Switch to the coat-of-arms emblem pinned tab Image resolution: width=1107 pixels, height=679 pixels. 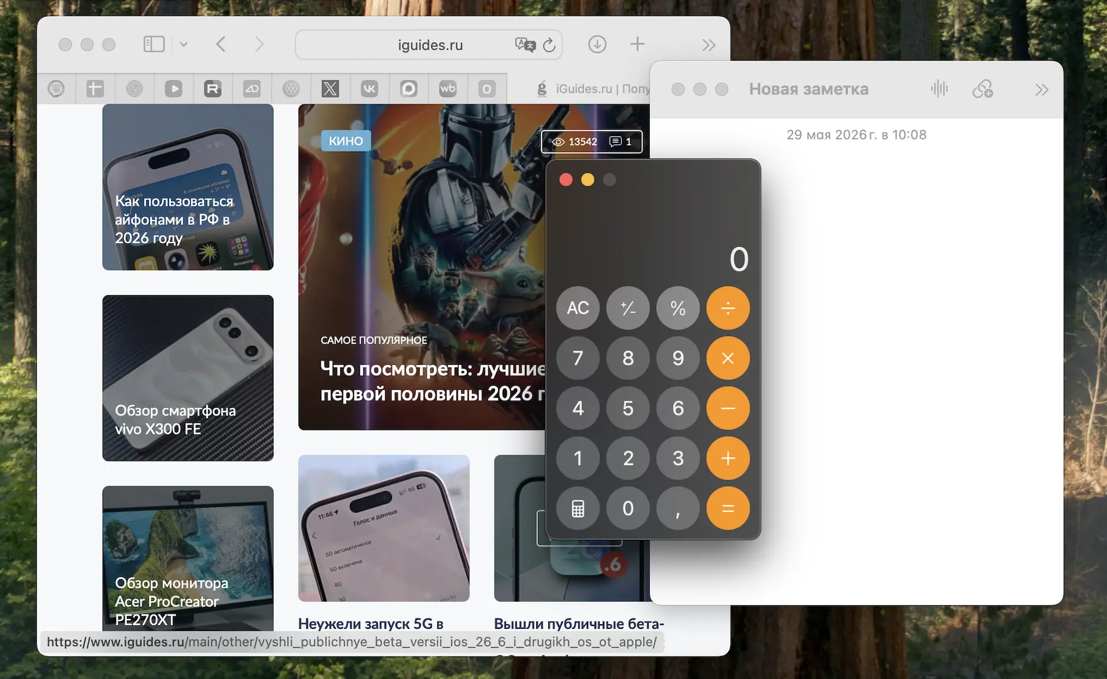point(56,89)
